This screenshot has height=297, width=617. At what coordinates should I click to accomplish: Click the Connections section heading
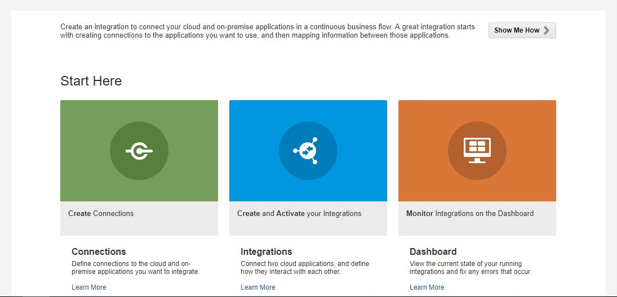[x=99, y=251]
